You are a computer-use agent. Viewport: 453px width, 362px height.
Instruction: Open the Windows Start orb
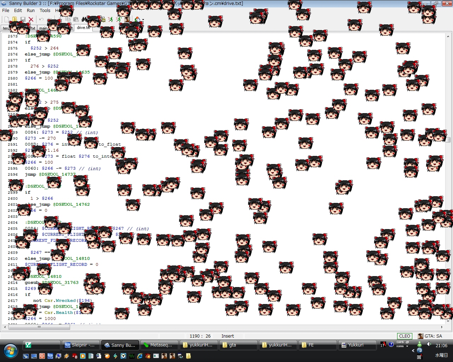point(11,350)
